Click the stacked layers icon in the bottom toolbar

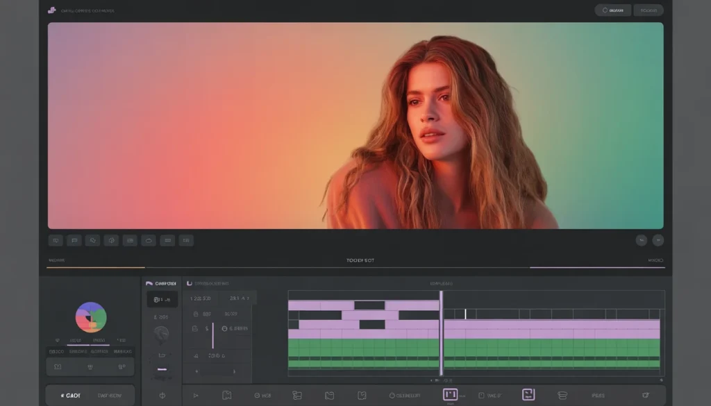(562, 395)
